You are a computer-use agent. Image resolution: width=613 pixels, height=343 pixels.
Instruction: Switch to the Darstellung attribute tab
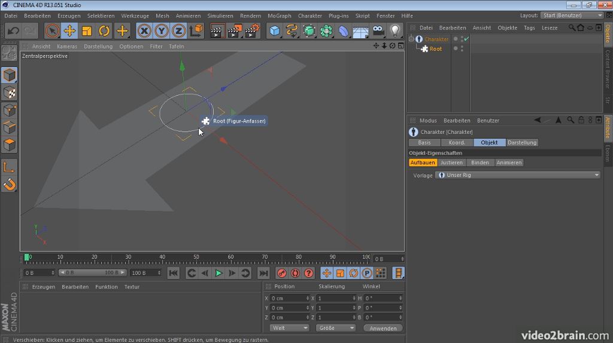522,142
